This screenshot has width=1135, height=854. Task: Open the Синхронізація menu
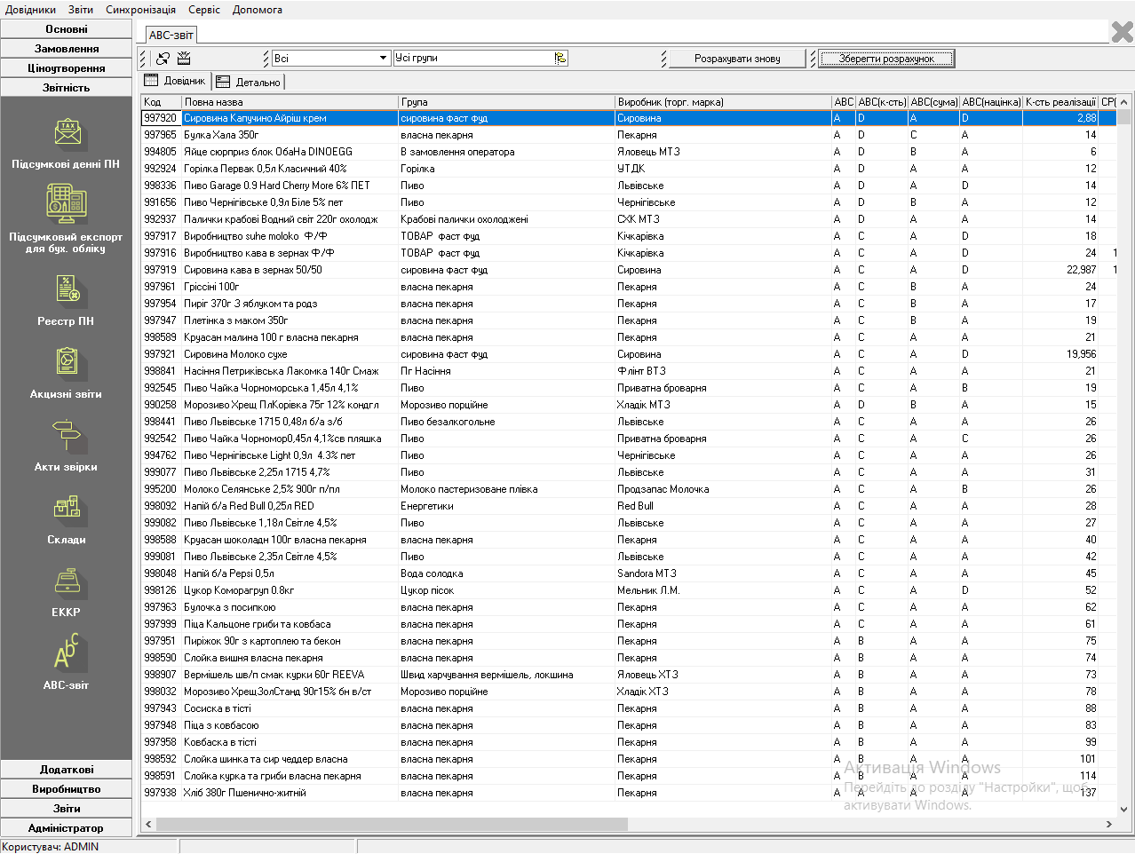click(x=140, y=10)
